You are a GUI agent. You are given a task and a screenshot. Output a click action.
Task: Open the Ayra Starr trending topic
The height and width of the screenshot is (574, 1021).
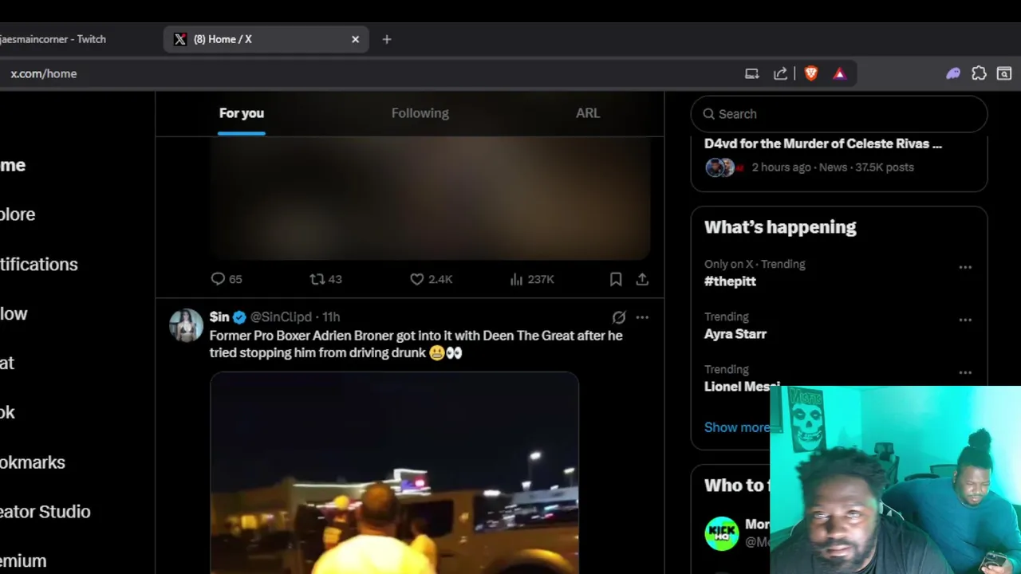click(x=735, y=334)
